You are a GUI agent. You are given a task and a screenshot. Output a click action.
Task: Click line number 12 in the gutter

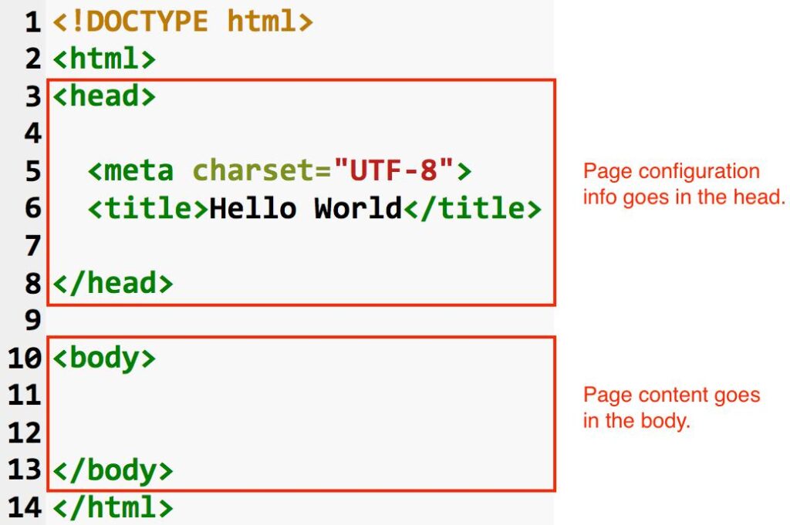pos(24,433)
